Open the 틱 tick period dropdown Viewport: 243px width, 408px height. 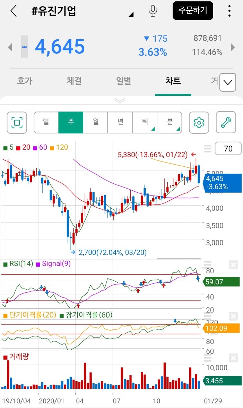145,123
